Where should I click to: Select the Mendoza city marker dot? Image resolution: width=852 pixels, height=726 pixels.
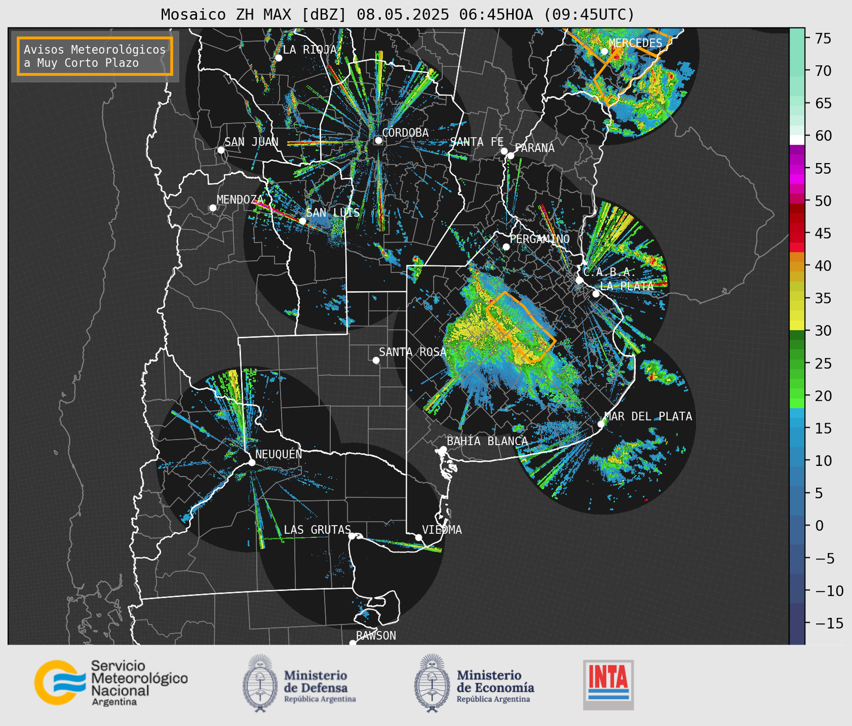click(x=213, y=208)
